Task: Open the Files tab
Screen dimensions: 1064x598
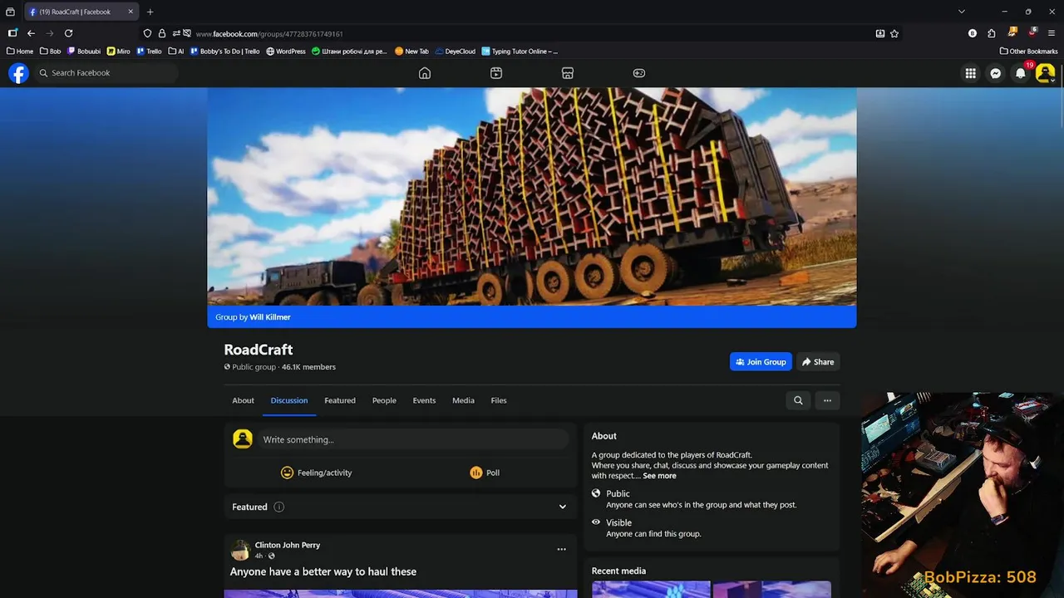Action: click(499, 400)
